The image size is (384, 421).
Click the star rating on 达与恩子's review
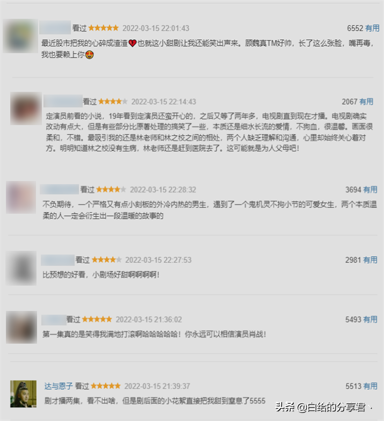pos(105,386)
